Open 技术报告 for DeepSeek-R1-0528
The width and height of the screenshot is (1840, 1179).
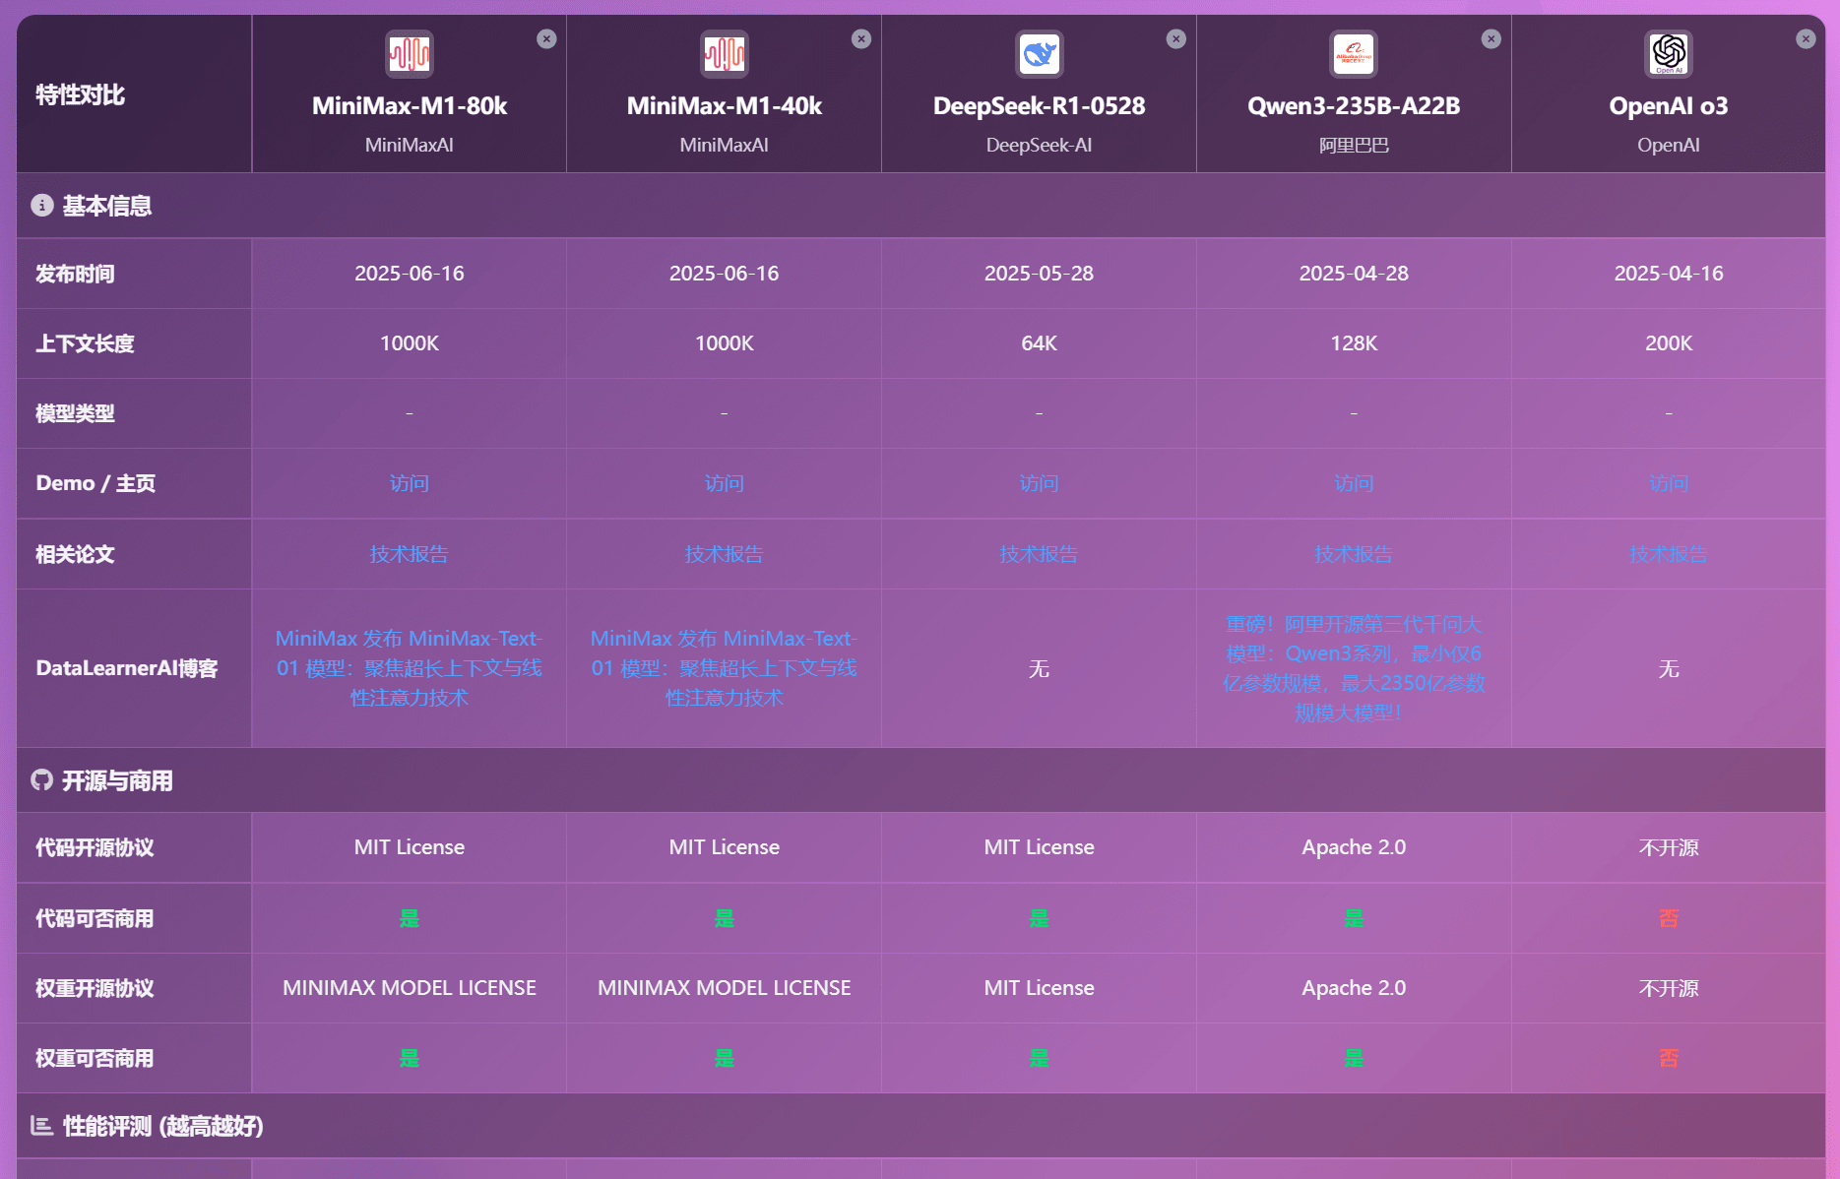tap(1040, 554)
